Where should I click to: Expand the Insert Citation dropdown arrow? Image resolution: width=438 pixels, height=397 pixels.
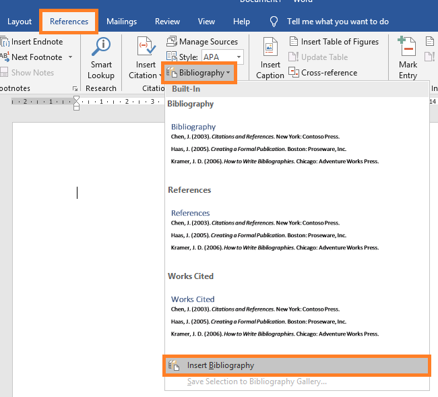tap(160, 75)
